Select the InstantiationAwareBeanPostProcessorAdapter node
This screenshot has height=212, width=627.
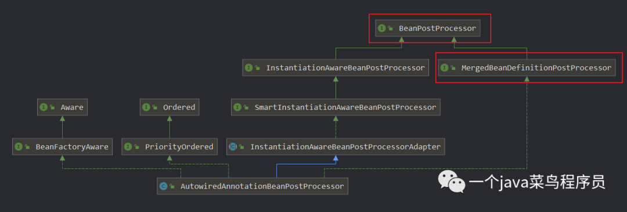(336, 146)
